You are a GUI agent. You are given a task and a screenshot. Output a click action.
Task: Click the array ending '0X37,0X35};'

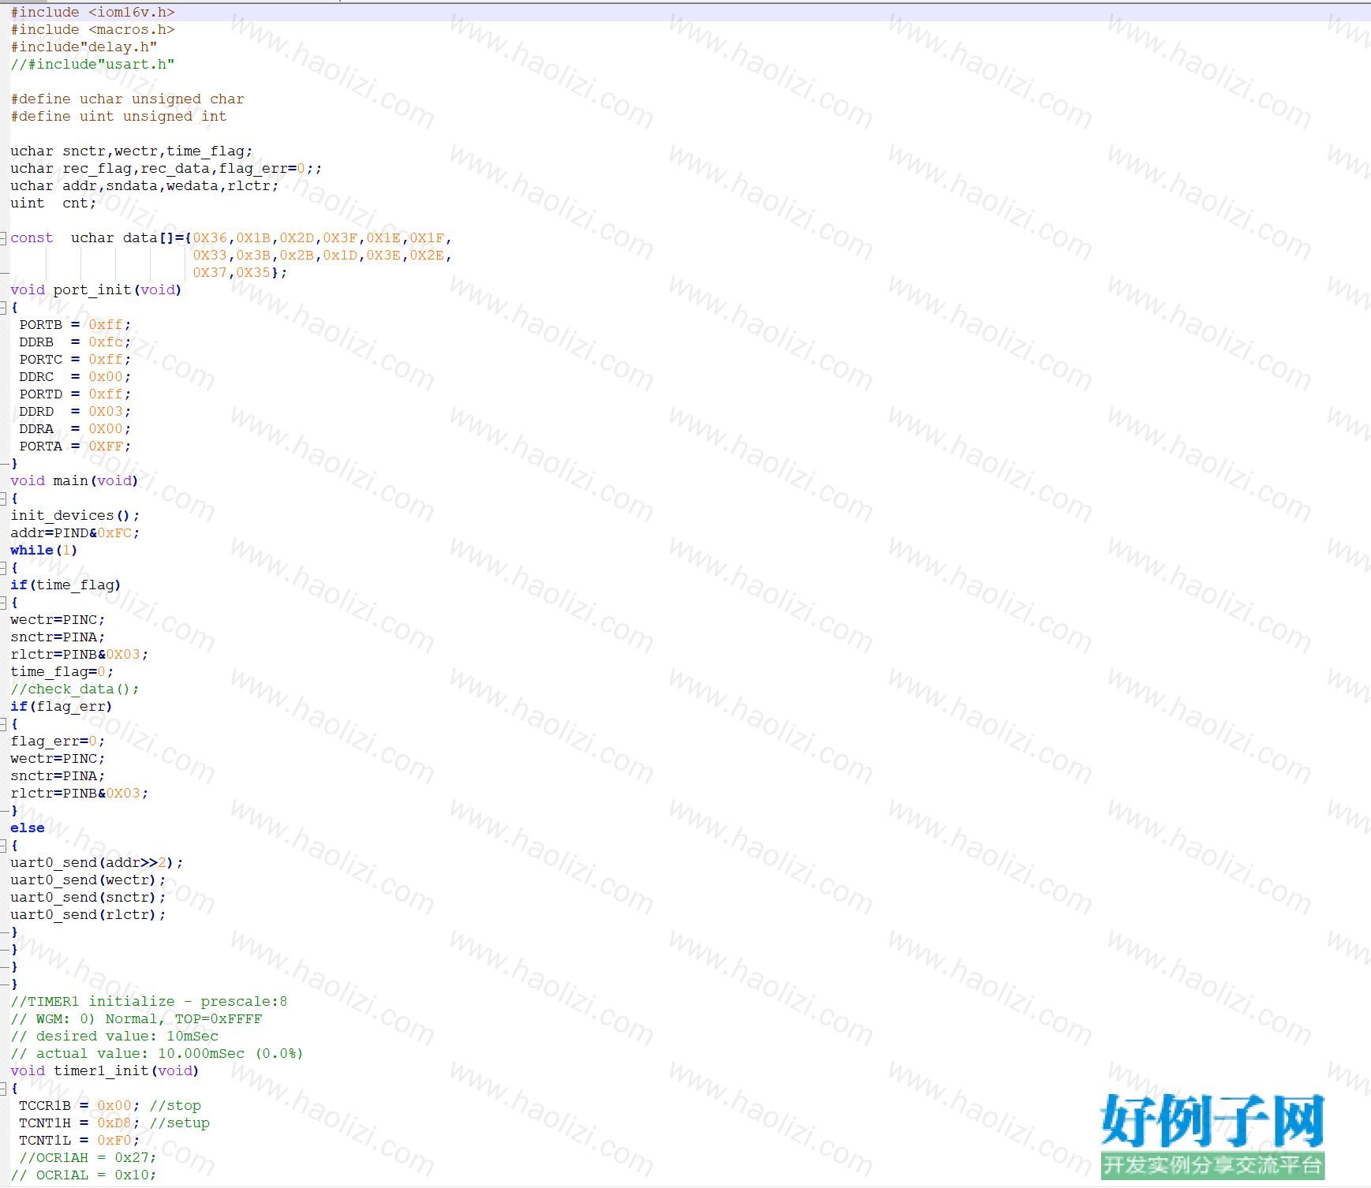pos(240,273)
